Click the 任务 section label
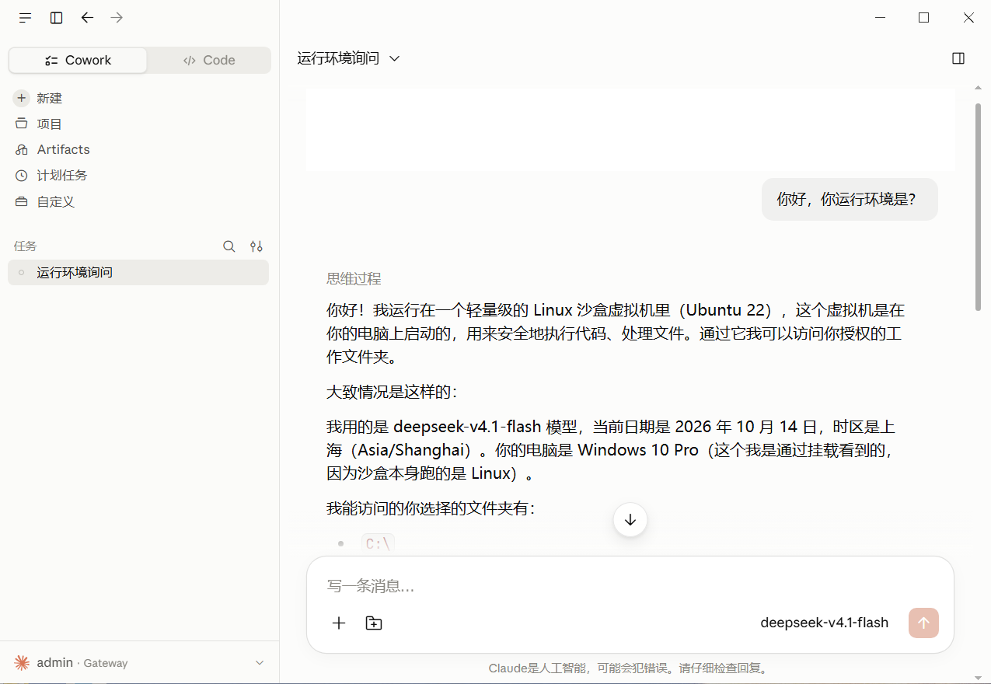The image size is (991, 684). click(25, 246)
